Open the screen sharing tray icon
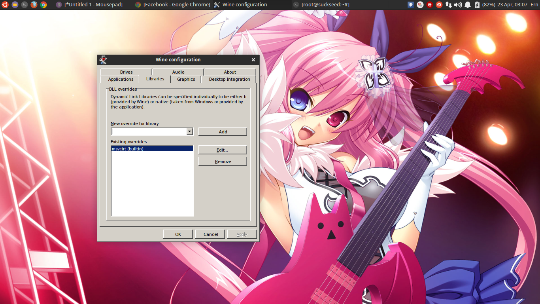 (420, 5)
